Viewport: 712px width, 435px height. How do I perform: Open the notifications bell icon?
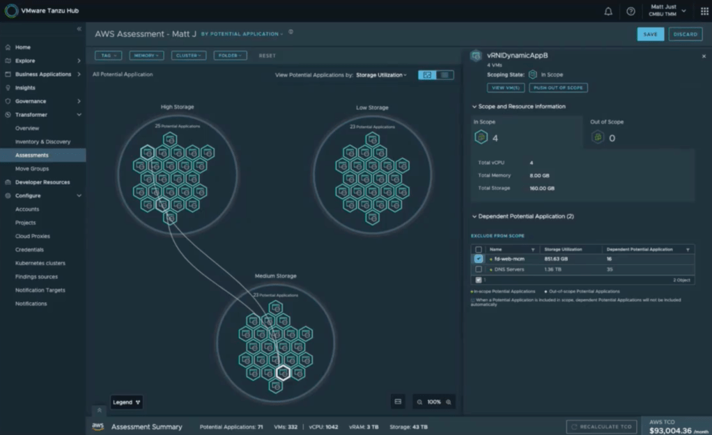(608, 11)
